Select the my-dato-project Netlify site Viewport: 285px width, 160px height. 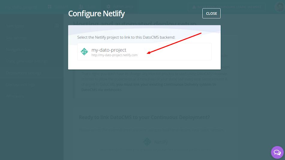[144, 52]
